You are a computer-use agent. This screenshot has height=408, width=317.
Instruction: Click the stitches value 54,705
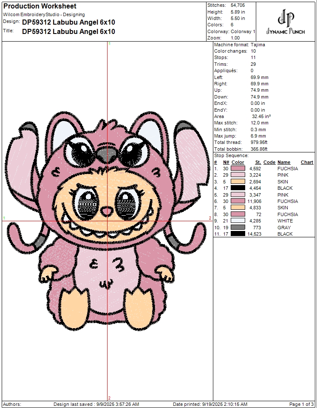click(238, 5)
